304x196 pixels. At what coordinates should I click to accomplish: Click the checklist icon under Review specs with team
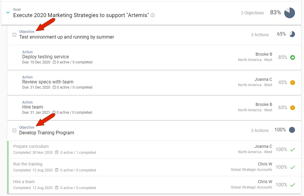coord(54,87)
